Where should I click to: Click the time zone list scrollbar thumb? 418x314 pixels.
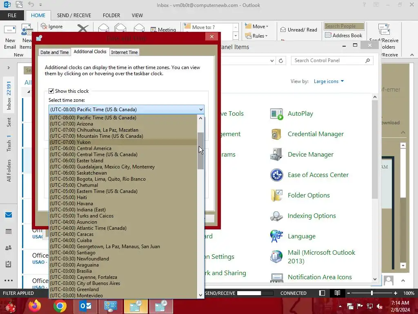coord(200,151)
